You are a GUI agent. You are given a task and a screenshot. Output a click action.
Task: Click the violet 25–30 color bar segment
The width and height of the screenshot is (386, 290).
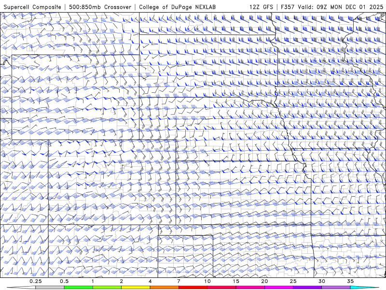(307, 288)
